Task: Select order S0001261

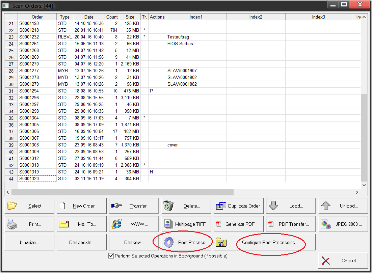Action: coord(37,44)
